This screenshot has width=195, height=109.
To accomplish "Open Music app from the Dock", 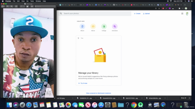I will (94, 105).
